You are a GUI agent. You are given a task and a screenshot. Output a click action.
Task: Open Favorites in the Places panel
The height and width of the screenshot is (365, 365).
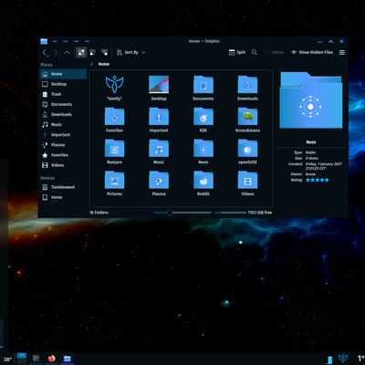pyautogui.click(x=63, y=155)
